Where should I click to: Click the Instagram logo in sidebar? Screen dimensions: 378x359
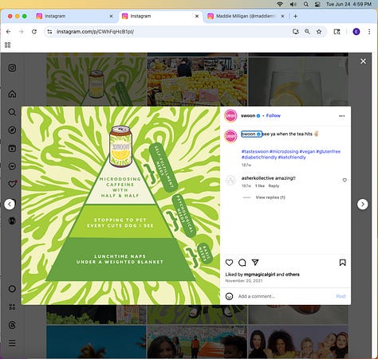12,68
